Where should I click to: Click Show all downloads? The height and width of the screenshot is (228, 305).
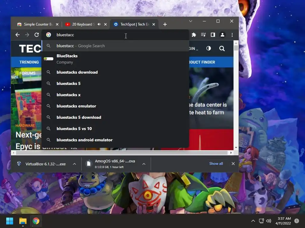coord(216,164)
